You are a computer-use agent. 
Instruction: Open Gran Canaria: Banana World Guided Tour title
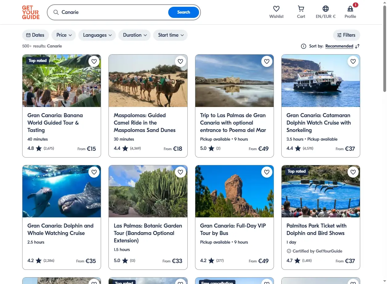(55, 123)
